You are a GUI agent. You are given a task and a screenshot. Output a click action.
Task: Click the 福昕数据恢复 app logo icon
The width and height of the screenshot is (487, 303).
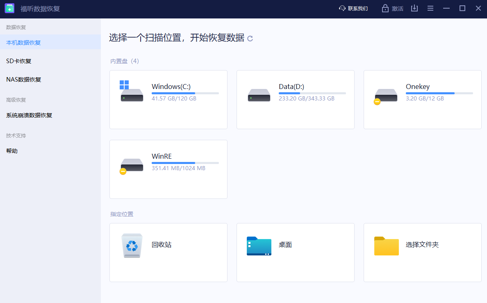pyautogui.click(x=9, y=8)
